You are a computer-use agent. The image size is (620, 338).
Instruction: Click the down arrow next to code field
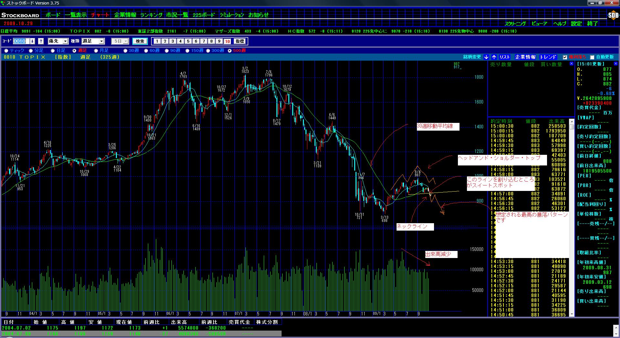(x=32, y=41)
